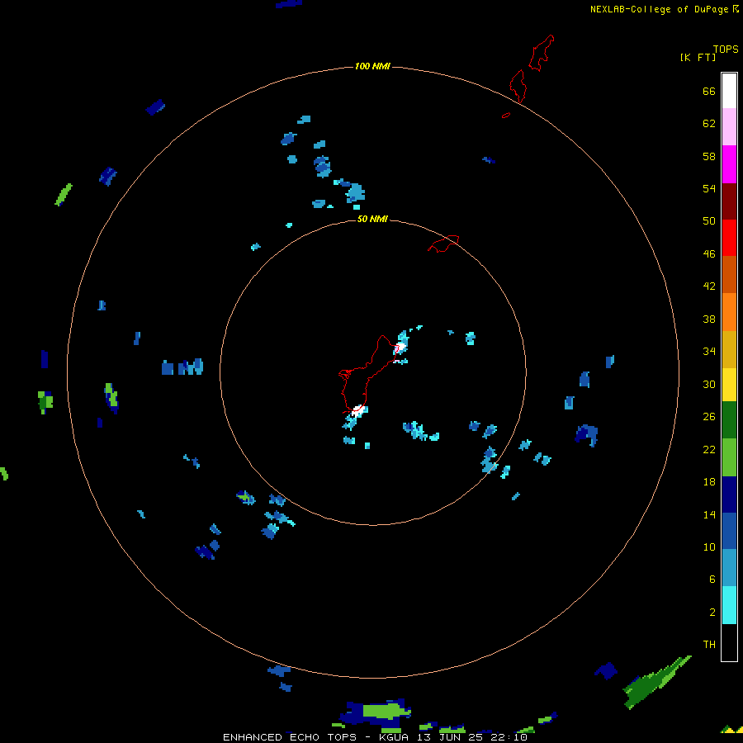
Task: Click the long green echo in bottom right corner
Action: coord(655,682)
